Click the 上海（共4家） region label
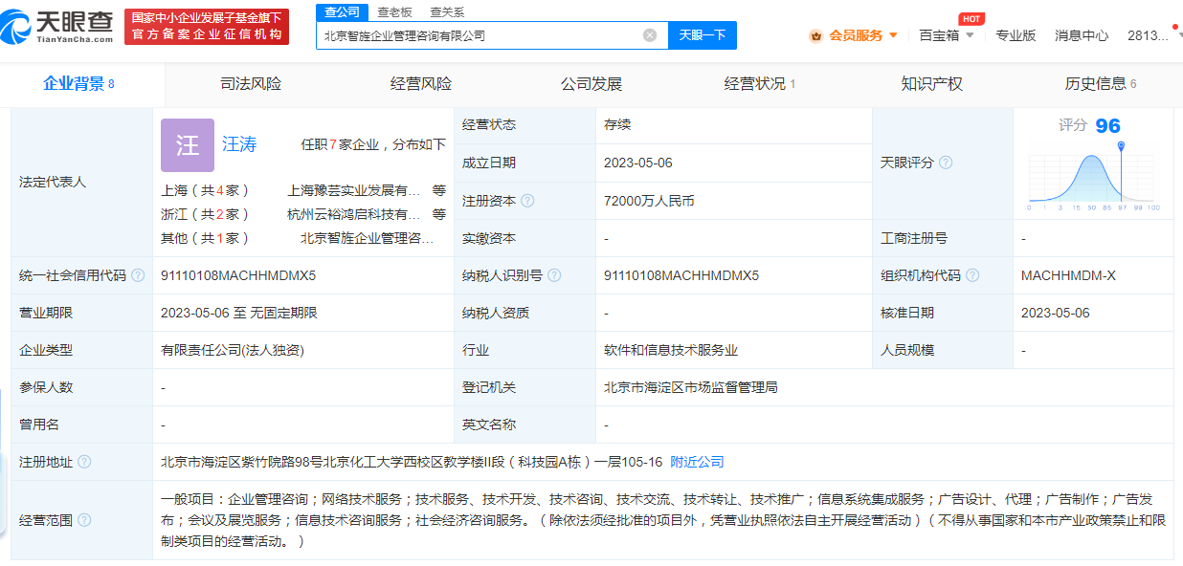Image resolution: width=1183 pixels, height=566 pixels. [205, 190]
